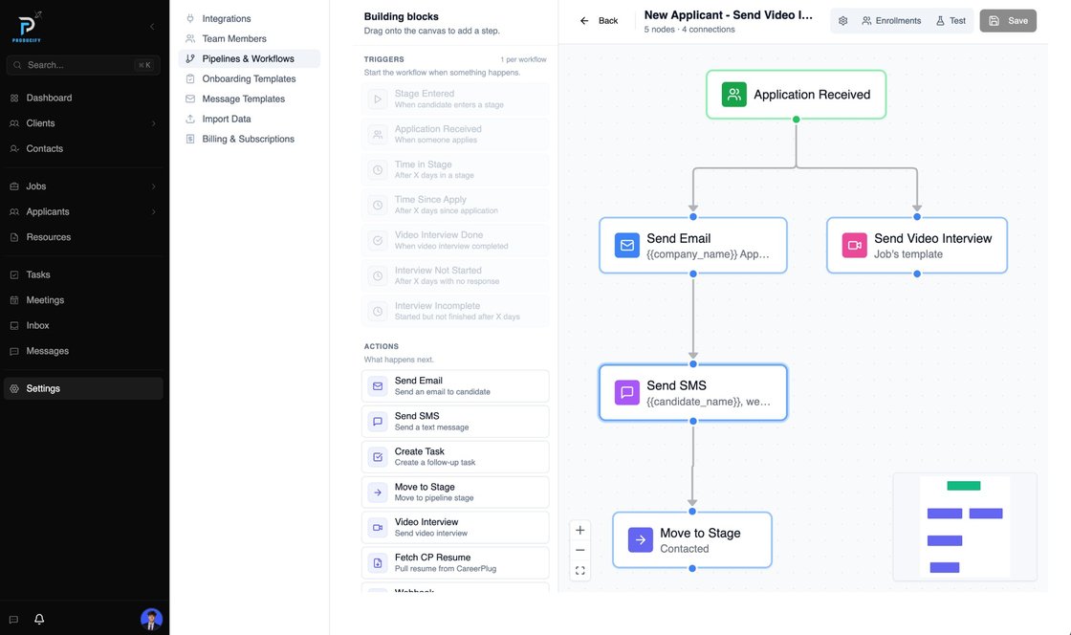Click the Video Interview Done trigger block
This screenshot has height=635, width=1071.
(x=455, y=240)
